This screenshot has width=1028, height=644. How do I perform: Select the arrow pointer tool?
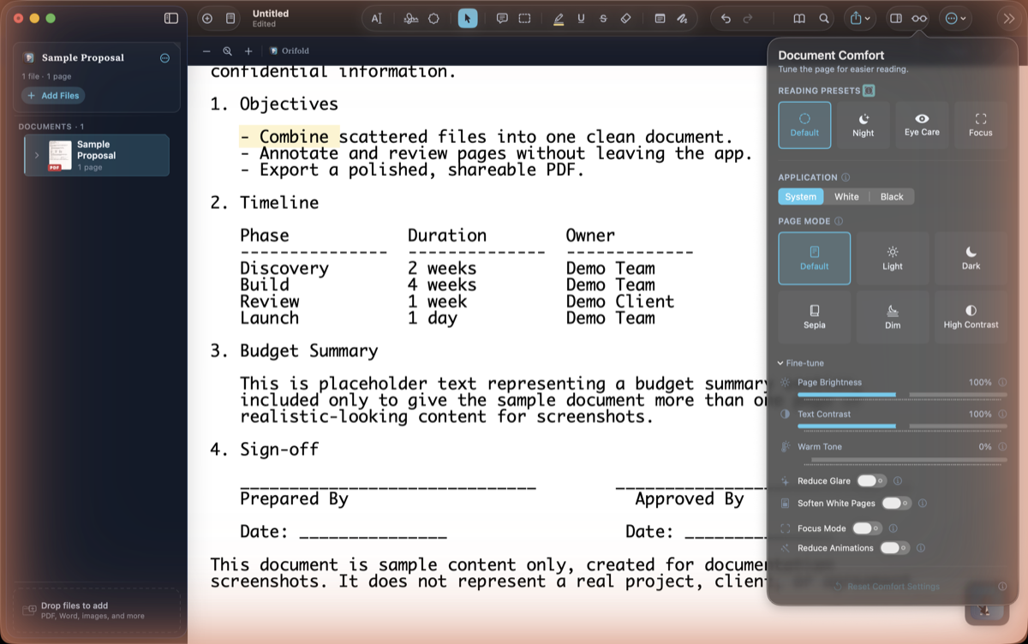pos(468,18)
